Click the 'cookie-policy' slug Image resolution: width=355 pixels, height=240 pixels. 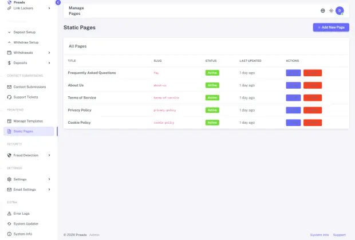tap(164, 123)
